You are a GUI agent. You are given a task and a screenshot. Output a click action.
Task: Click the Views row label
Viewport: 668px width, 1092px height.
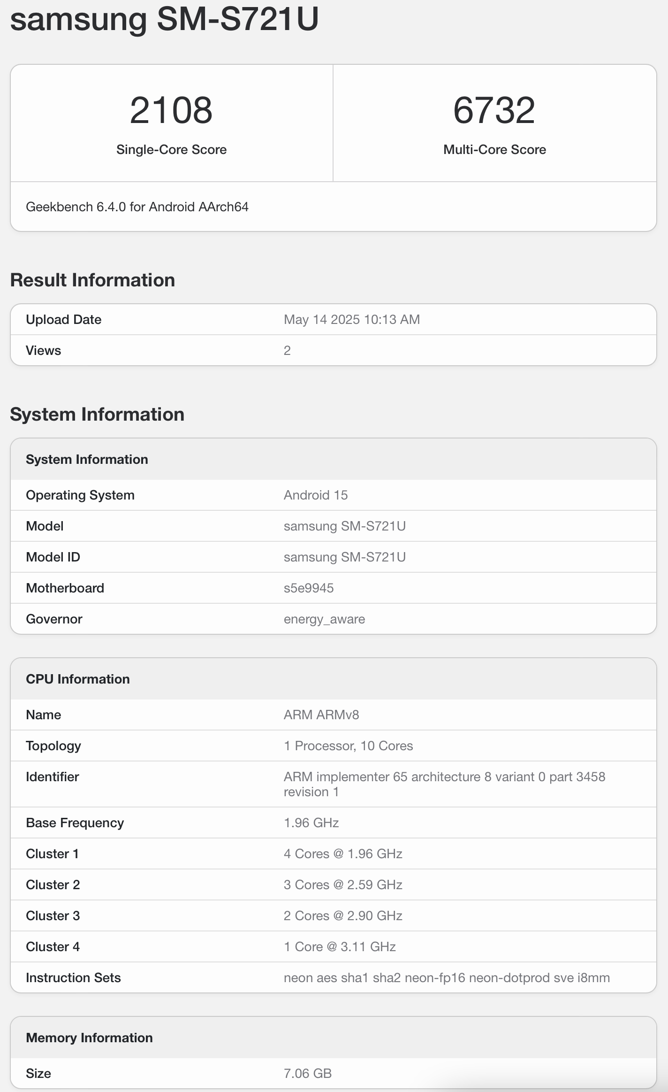click(43, 350)
